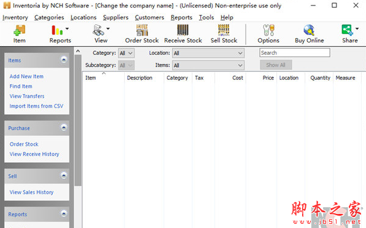Sort by Item column header
This screenshot has height=228, width=366.
(103, 78)
